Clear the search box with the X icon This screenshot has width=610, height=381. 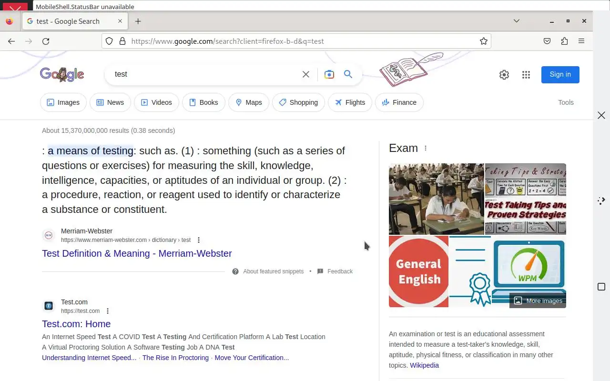(306, 74)
